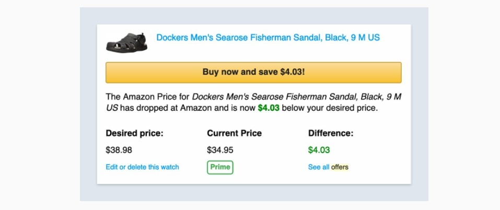The height and width of the screenshot is (210, 500).
Task: Click the Desired price: heading
Action: pyautogui.click(x=135, y=133)
